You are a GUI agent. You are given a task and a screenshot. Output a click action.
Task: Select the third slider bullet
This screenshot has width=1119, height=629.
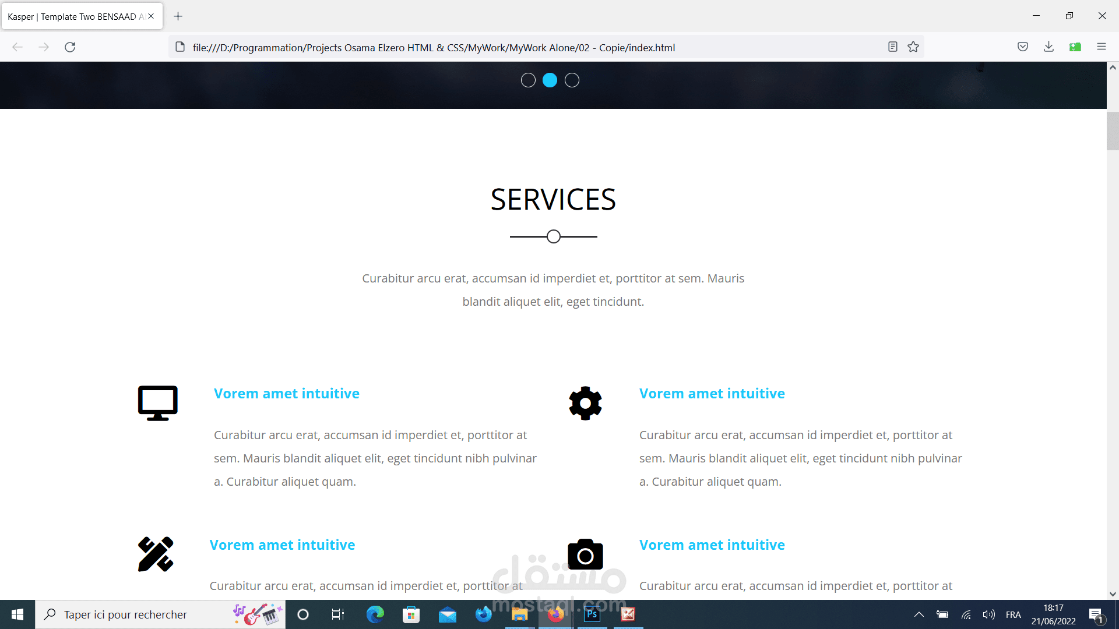(572, 80)
